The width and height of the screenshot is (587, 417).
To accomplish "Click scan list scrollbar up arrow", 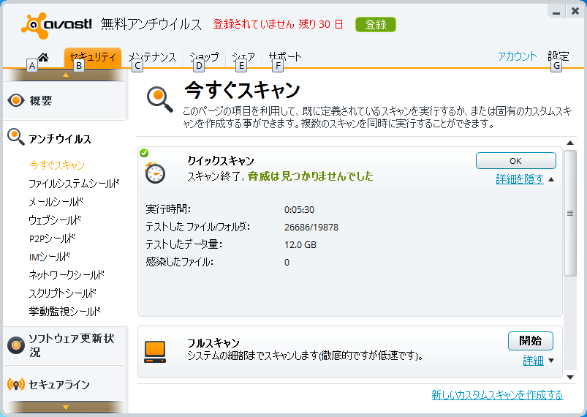I will pos(570,143).
